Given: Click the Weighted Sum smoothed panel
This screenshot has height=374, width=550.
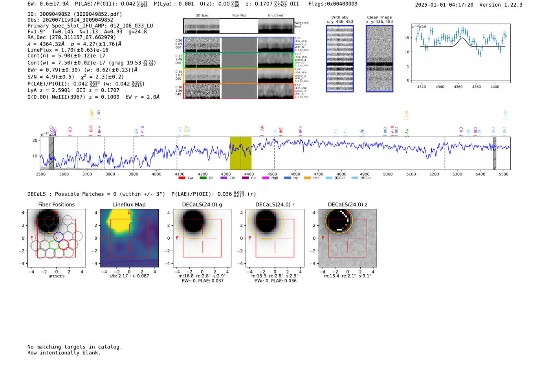Looking at the screenshot, I should [x=276, y=26].
